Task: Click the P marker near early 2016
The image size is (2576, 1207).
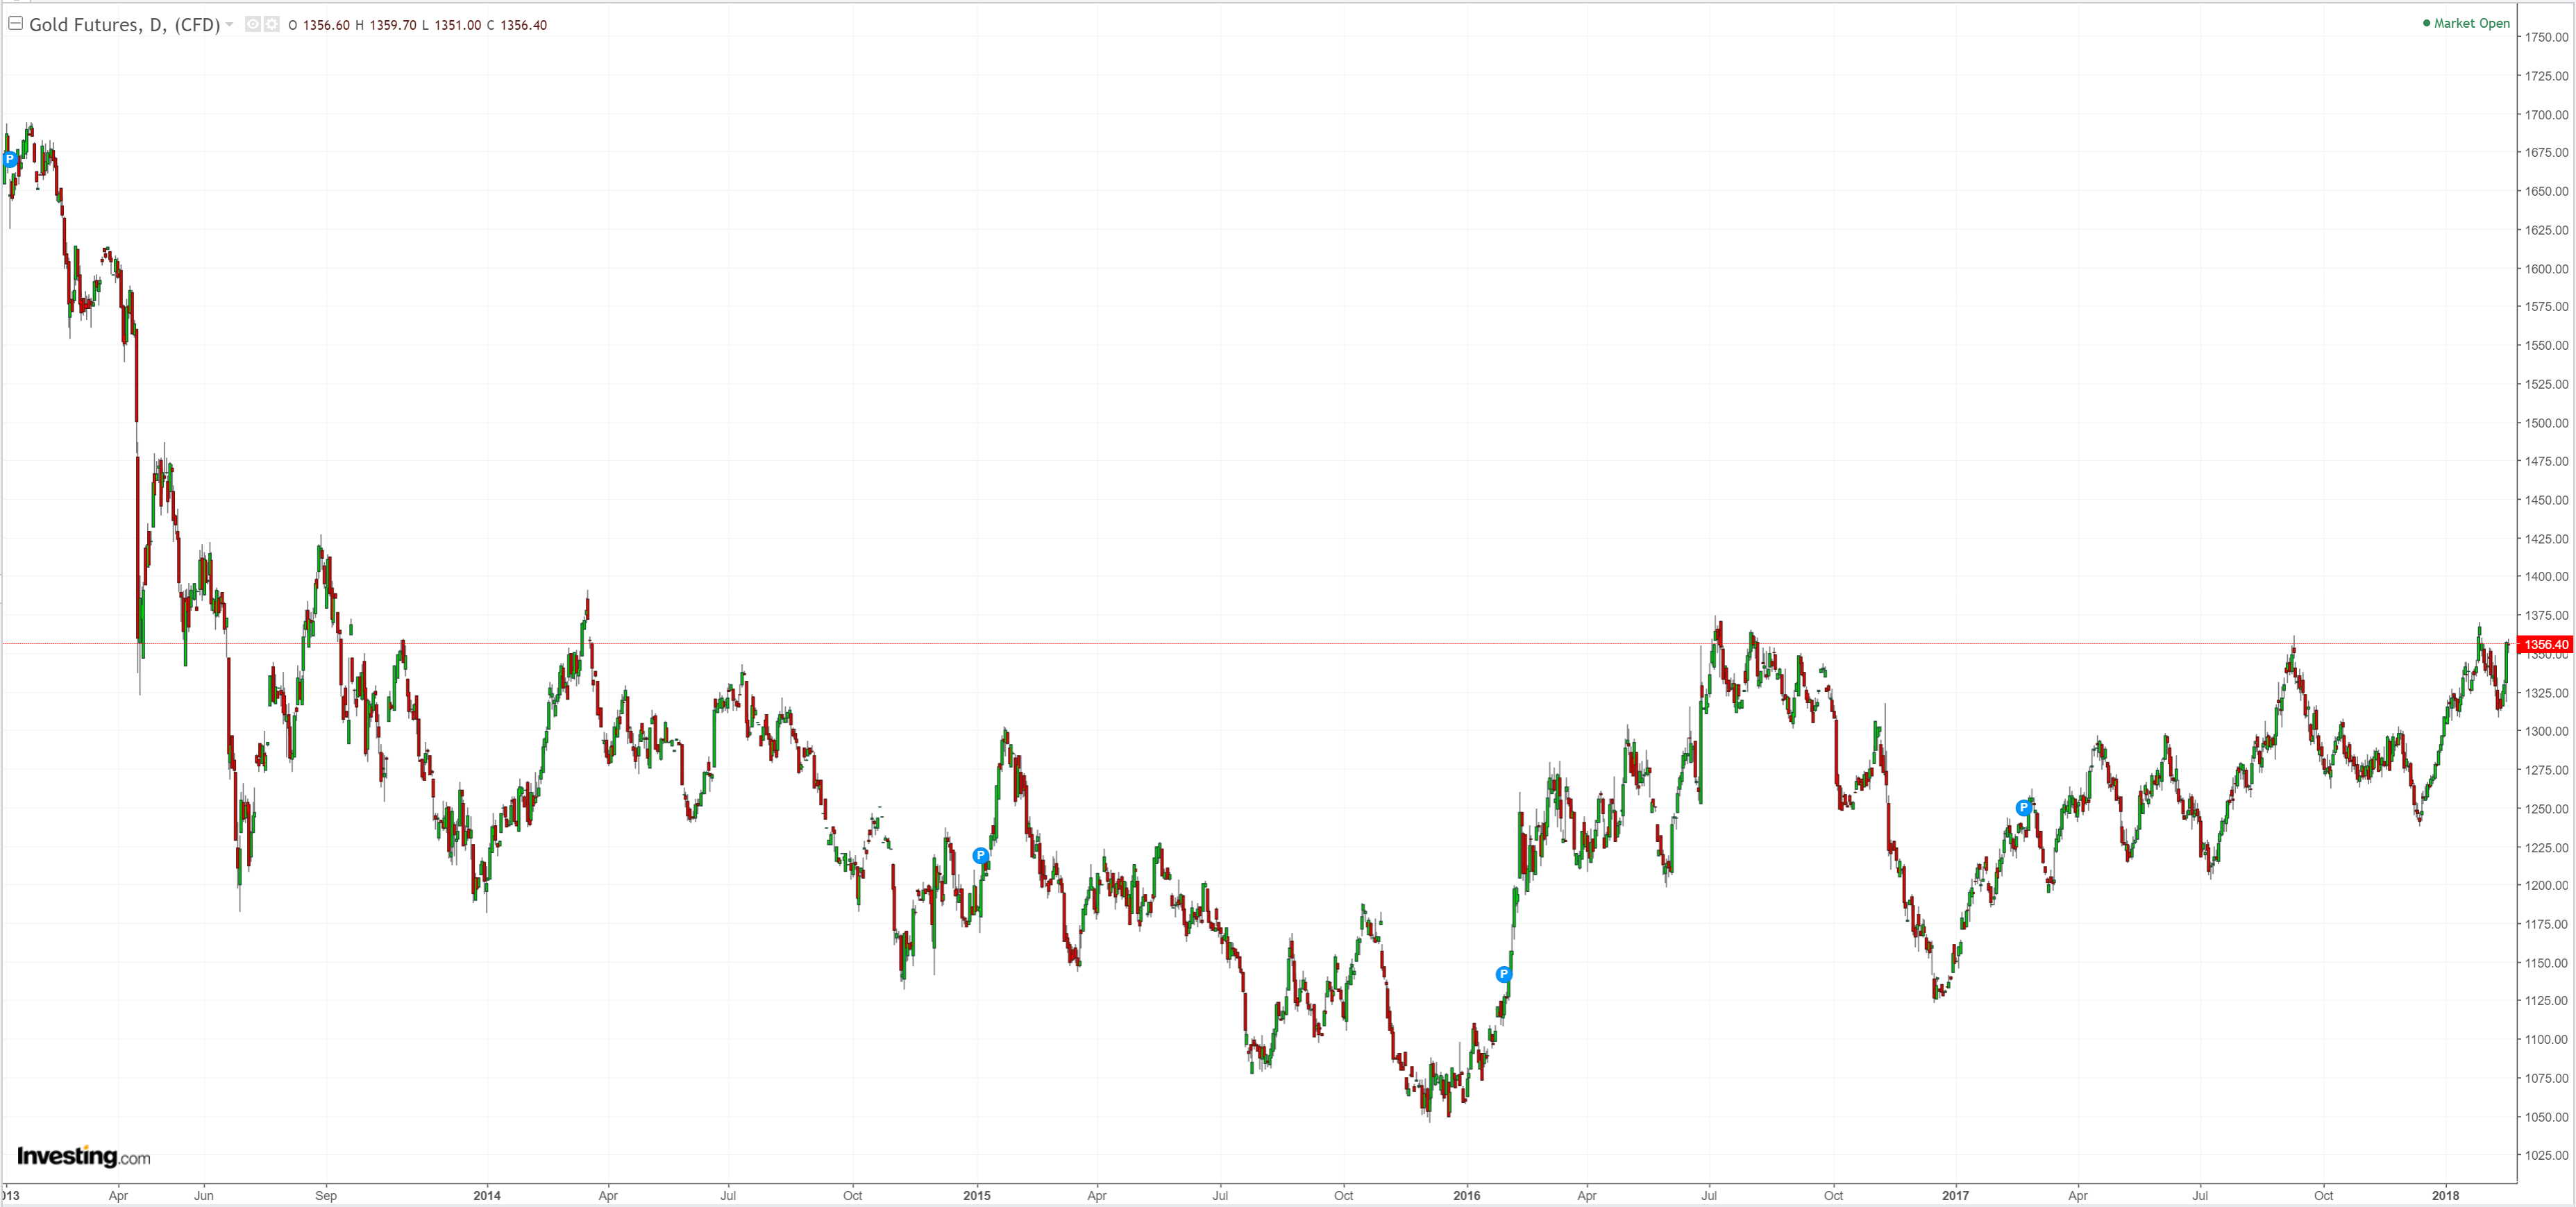Action: pyautogui.click(x=1503, y=974)
